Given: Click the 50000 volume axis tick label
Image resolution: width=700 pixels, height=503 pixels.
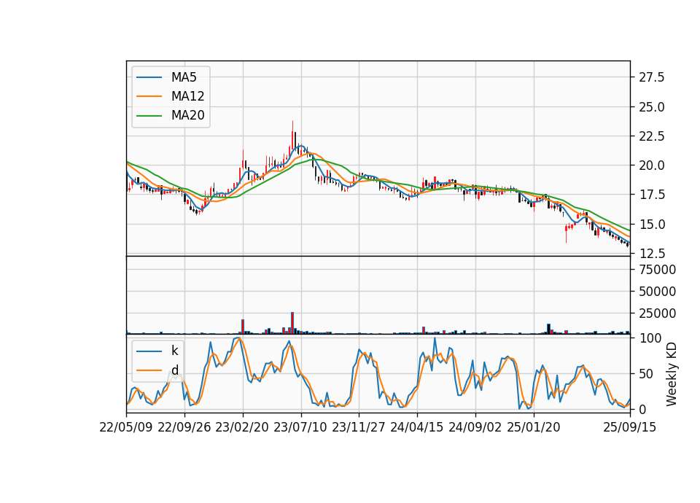Looking at the screenshot, I should (658, 292).
